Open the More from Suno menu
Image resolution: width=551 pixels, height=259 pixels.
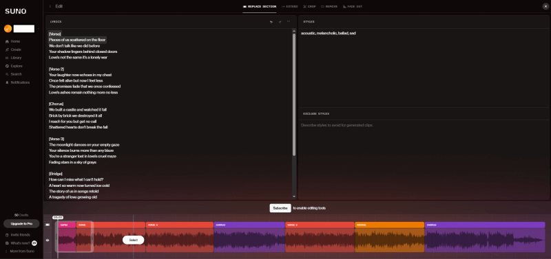point(19,251)
